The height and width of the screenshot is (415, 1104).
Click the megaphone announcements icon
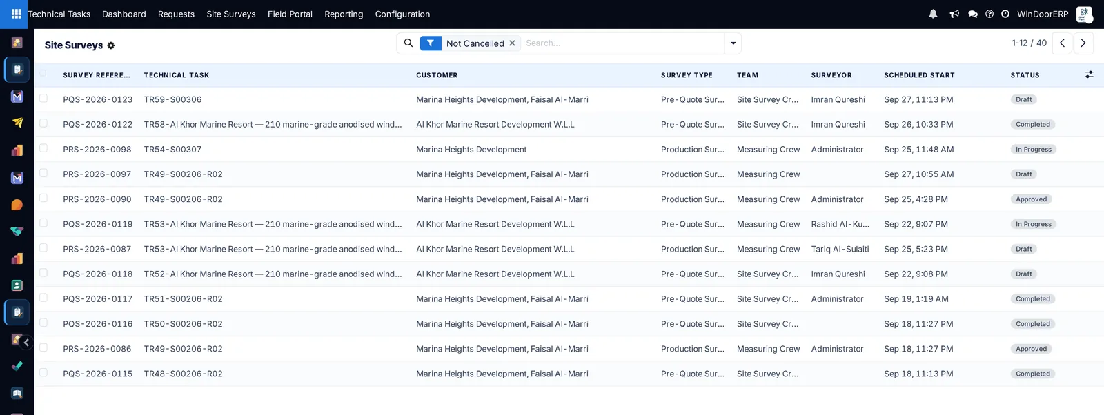point(954,14)
